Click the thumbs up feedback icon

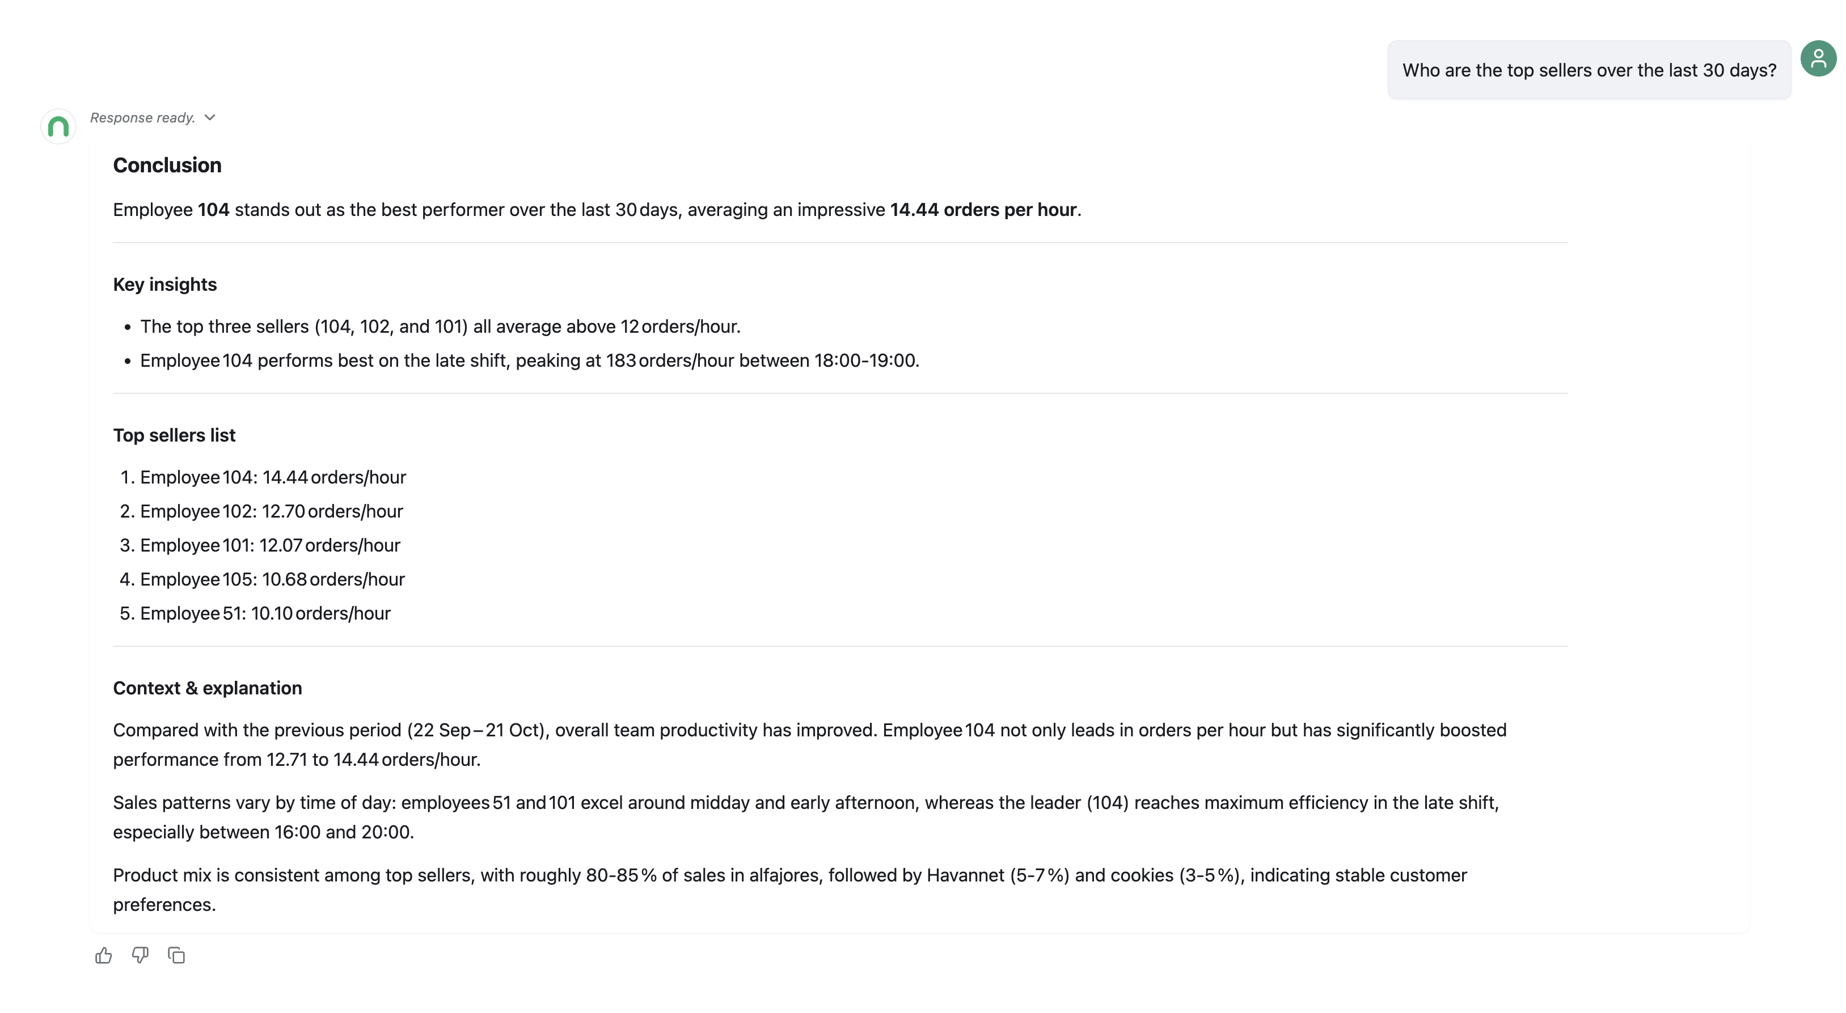[103, 955]
